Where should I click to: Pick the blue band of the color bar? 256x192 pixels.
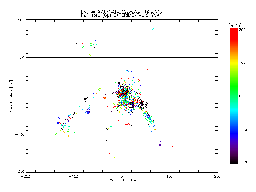(x=234, y=131)
